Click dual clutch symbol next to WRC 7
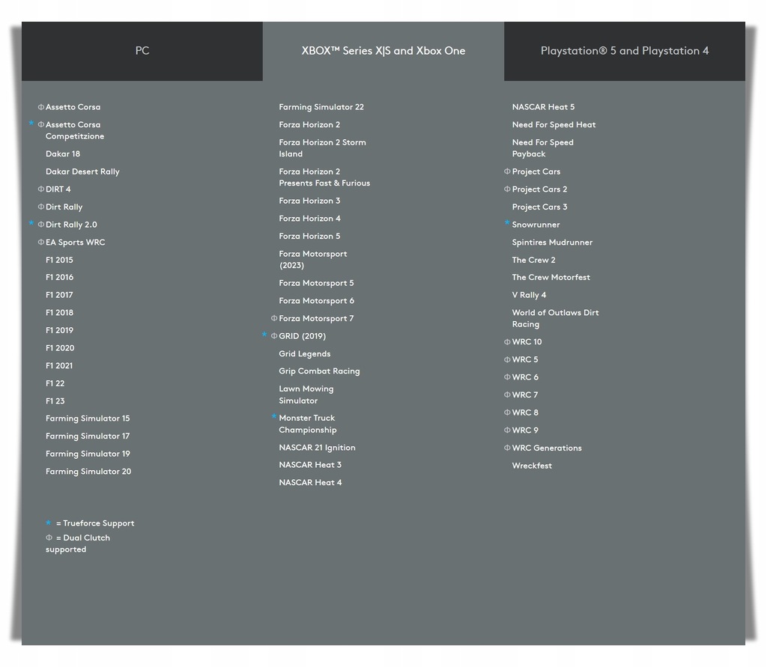767x667 pixels. coord(507,395)
